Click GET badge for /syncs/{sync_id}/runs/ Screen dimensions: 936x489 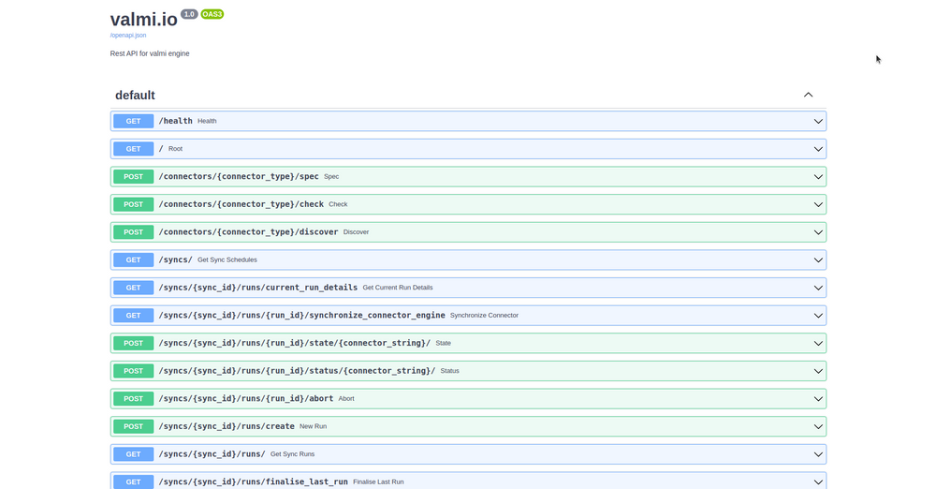133,454
